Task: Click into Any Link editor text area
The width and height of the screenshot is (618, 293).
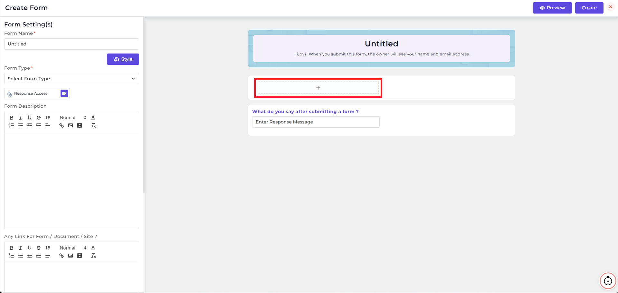Action: pyautogui.click(x=71, y=277)
